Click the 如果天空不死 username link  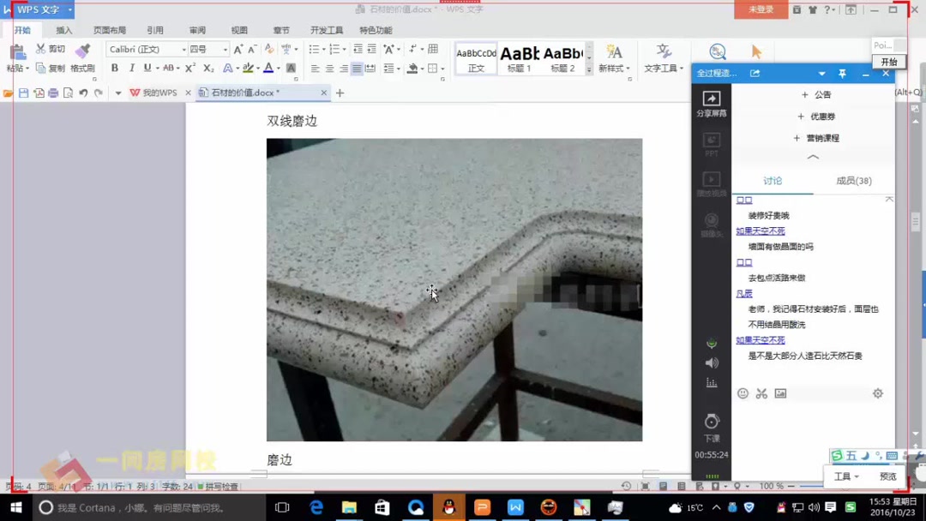click(761, 230)
